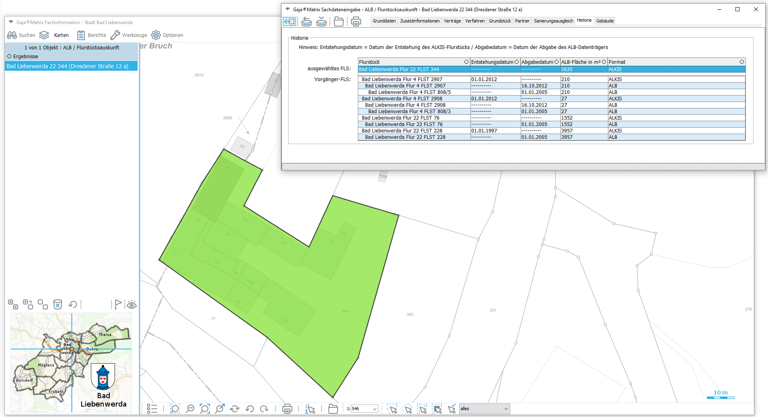The width and height of the screenshot is (768, 417).
Task: Toggle the eye visibility icon
Action: (131, 305)
